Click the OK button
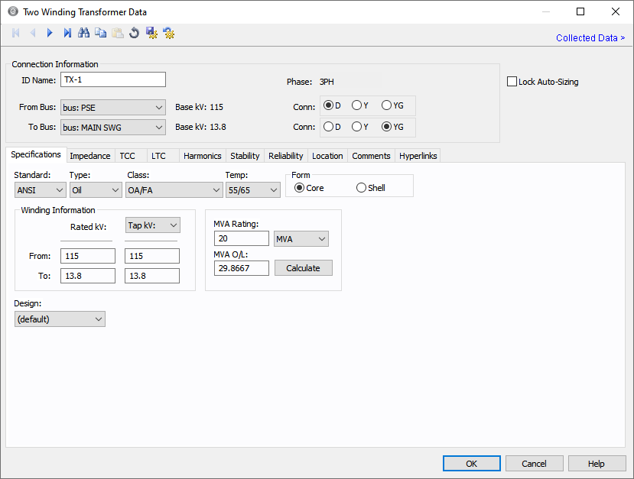 point(471,463)
